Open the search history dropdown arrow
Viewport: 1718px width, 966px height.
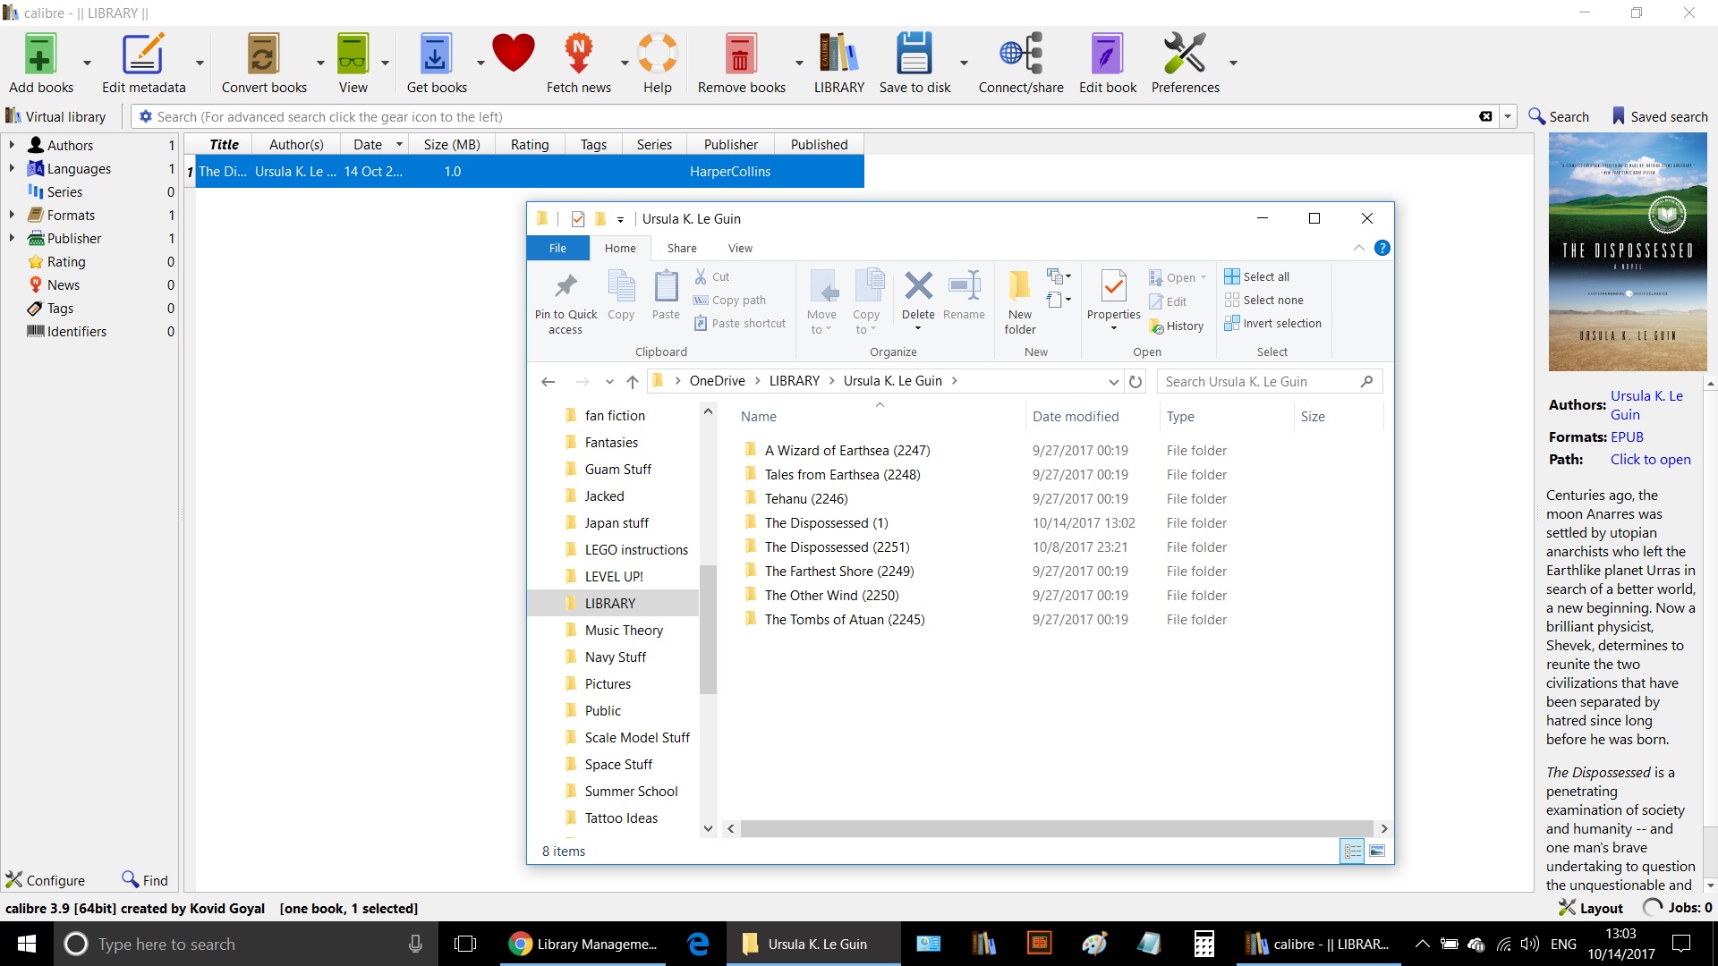[x=1508, y=117]
